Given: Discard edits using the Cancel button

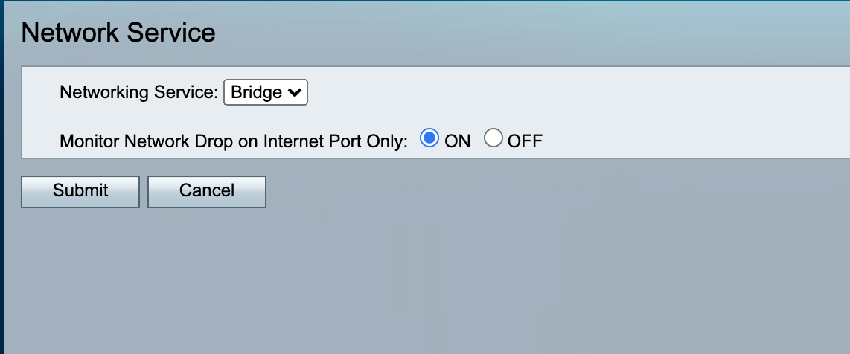Looking at the screenshot, I should [x=206, y=192].
